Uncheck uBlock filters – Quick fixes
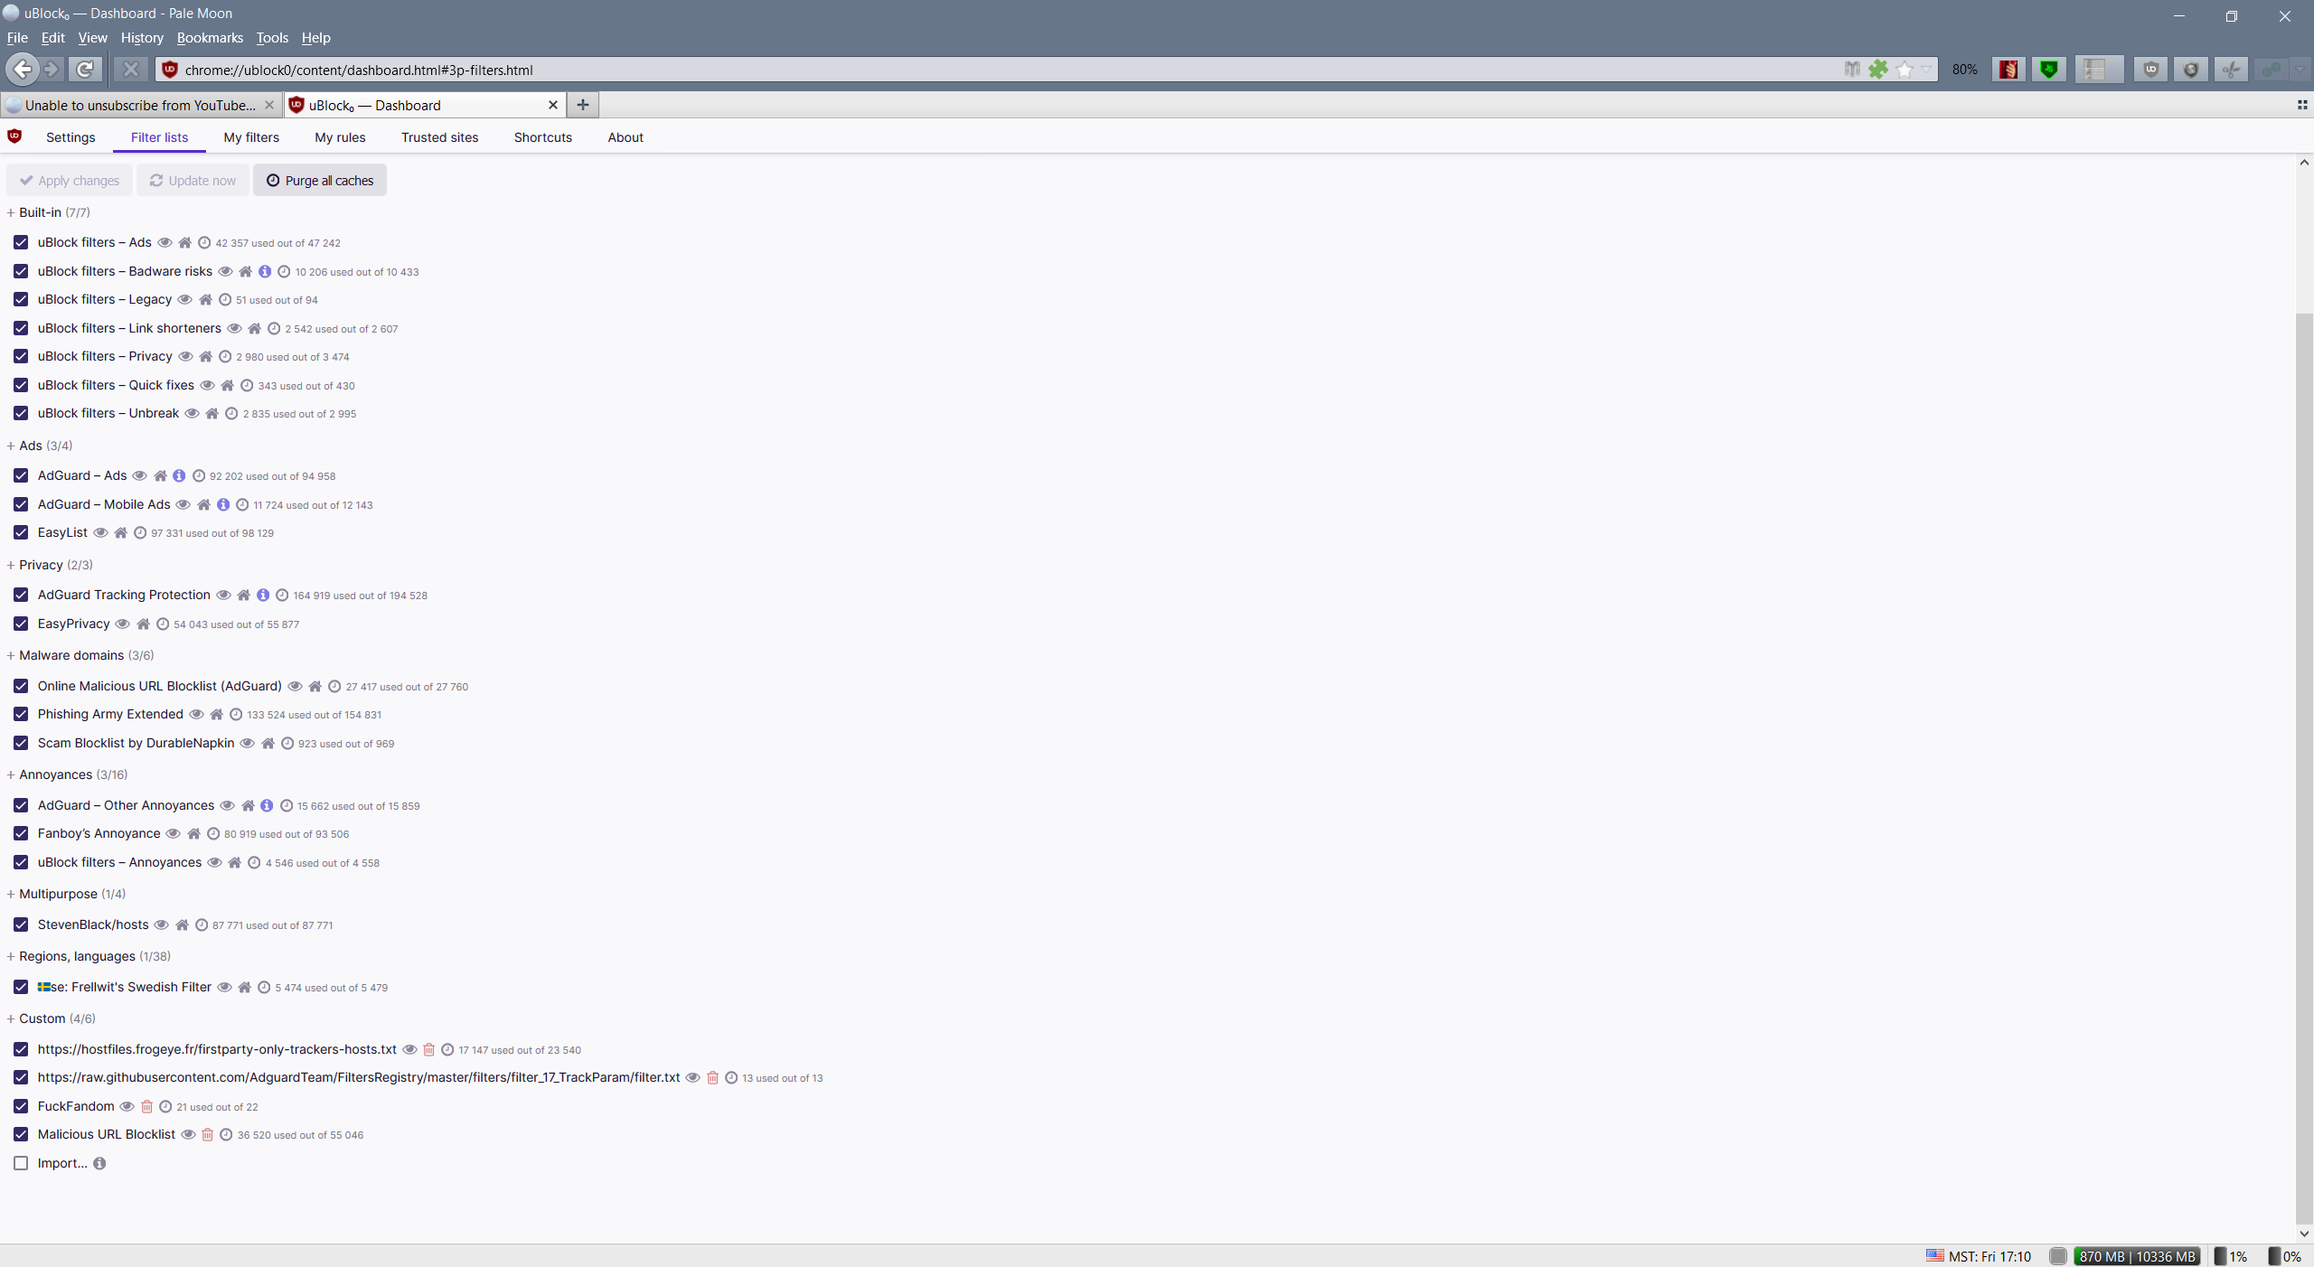The height and width of the screenshot is (1267, 2314). pyautogui.click(x=21, y=386)
